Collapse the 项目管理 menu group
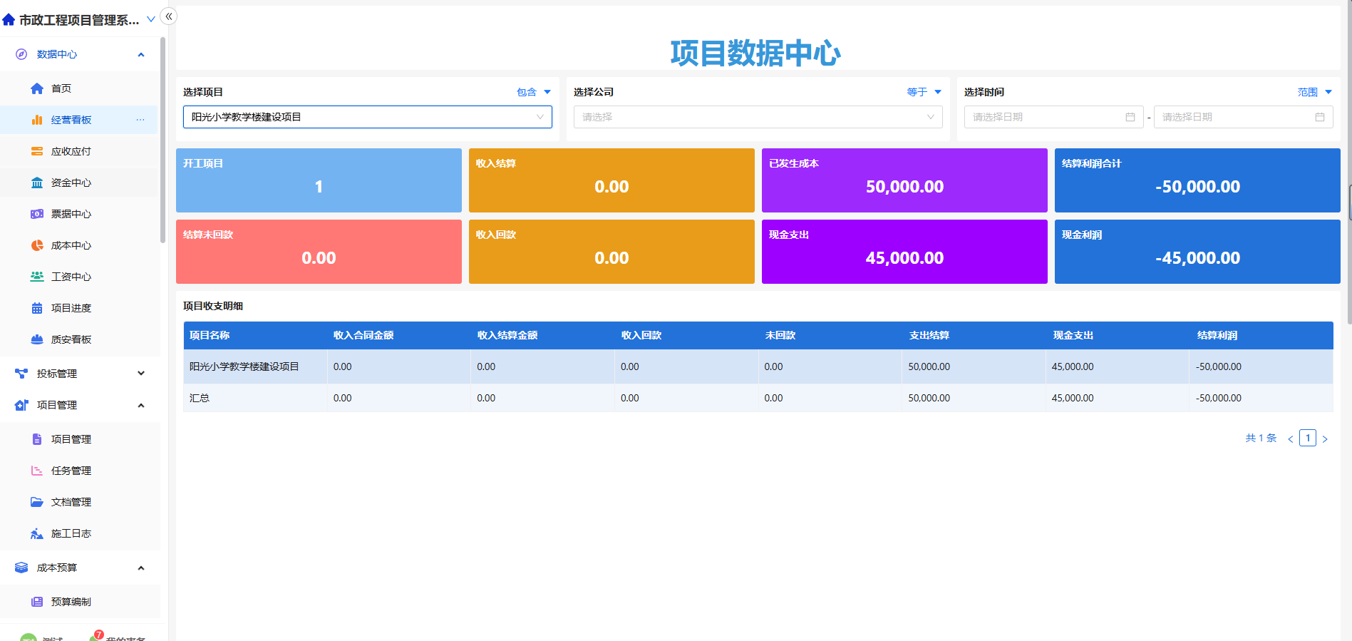This screenshot has height=641, width=1352. (x=141, y=406)
